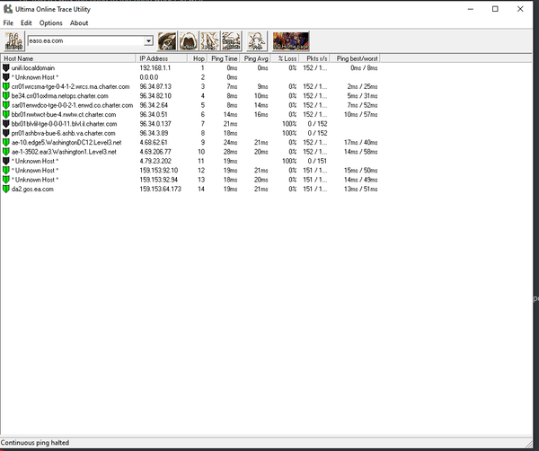Open the About menu

click(x=79, y=23)
